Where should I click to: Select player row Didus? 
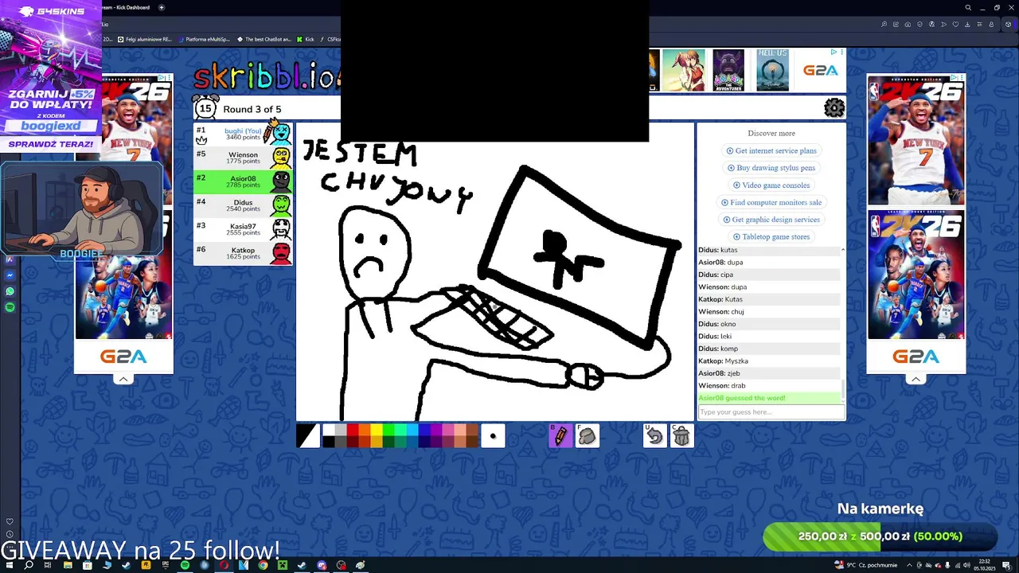coord(243,205)
